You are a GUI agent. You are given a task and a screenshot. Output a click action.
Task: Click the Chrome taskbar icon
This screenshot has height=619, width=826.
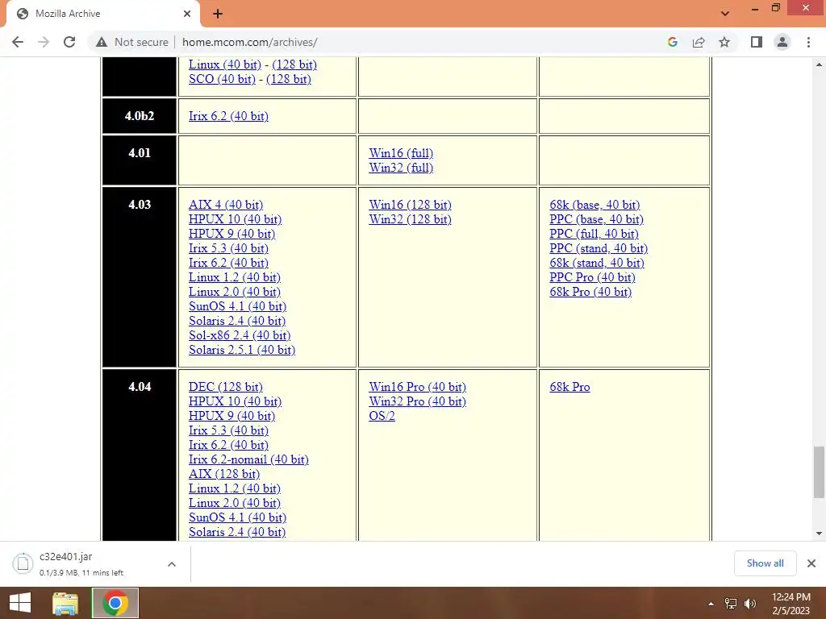click(x=115, y=603)
